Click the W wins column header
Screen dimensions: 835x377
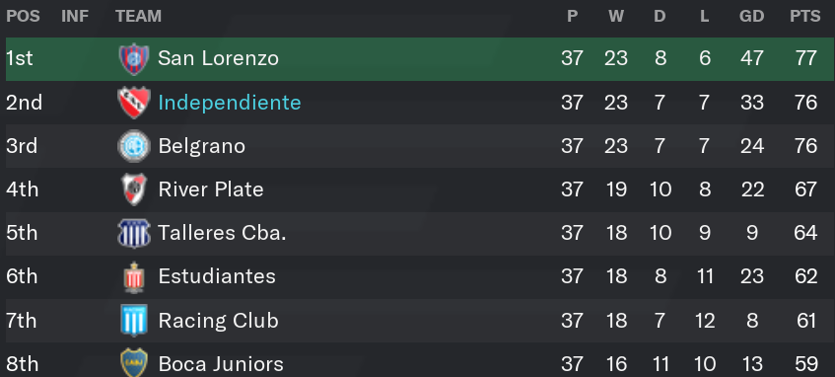click(616, 16)
